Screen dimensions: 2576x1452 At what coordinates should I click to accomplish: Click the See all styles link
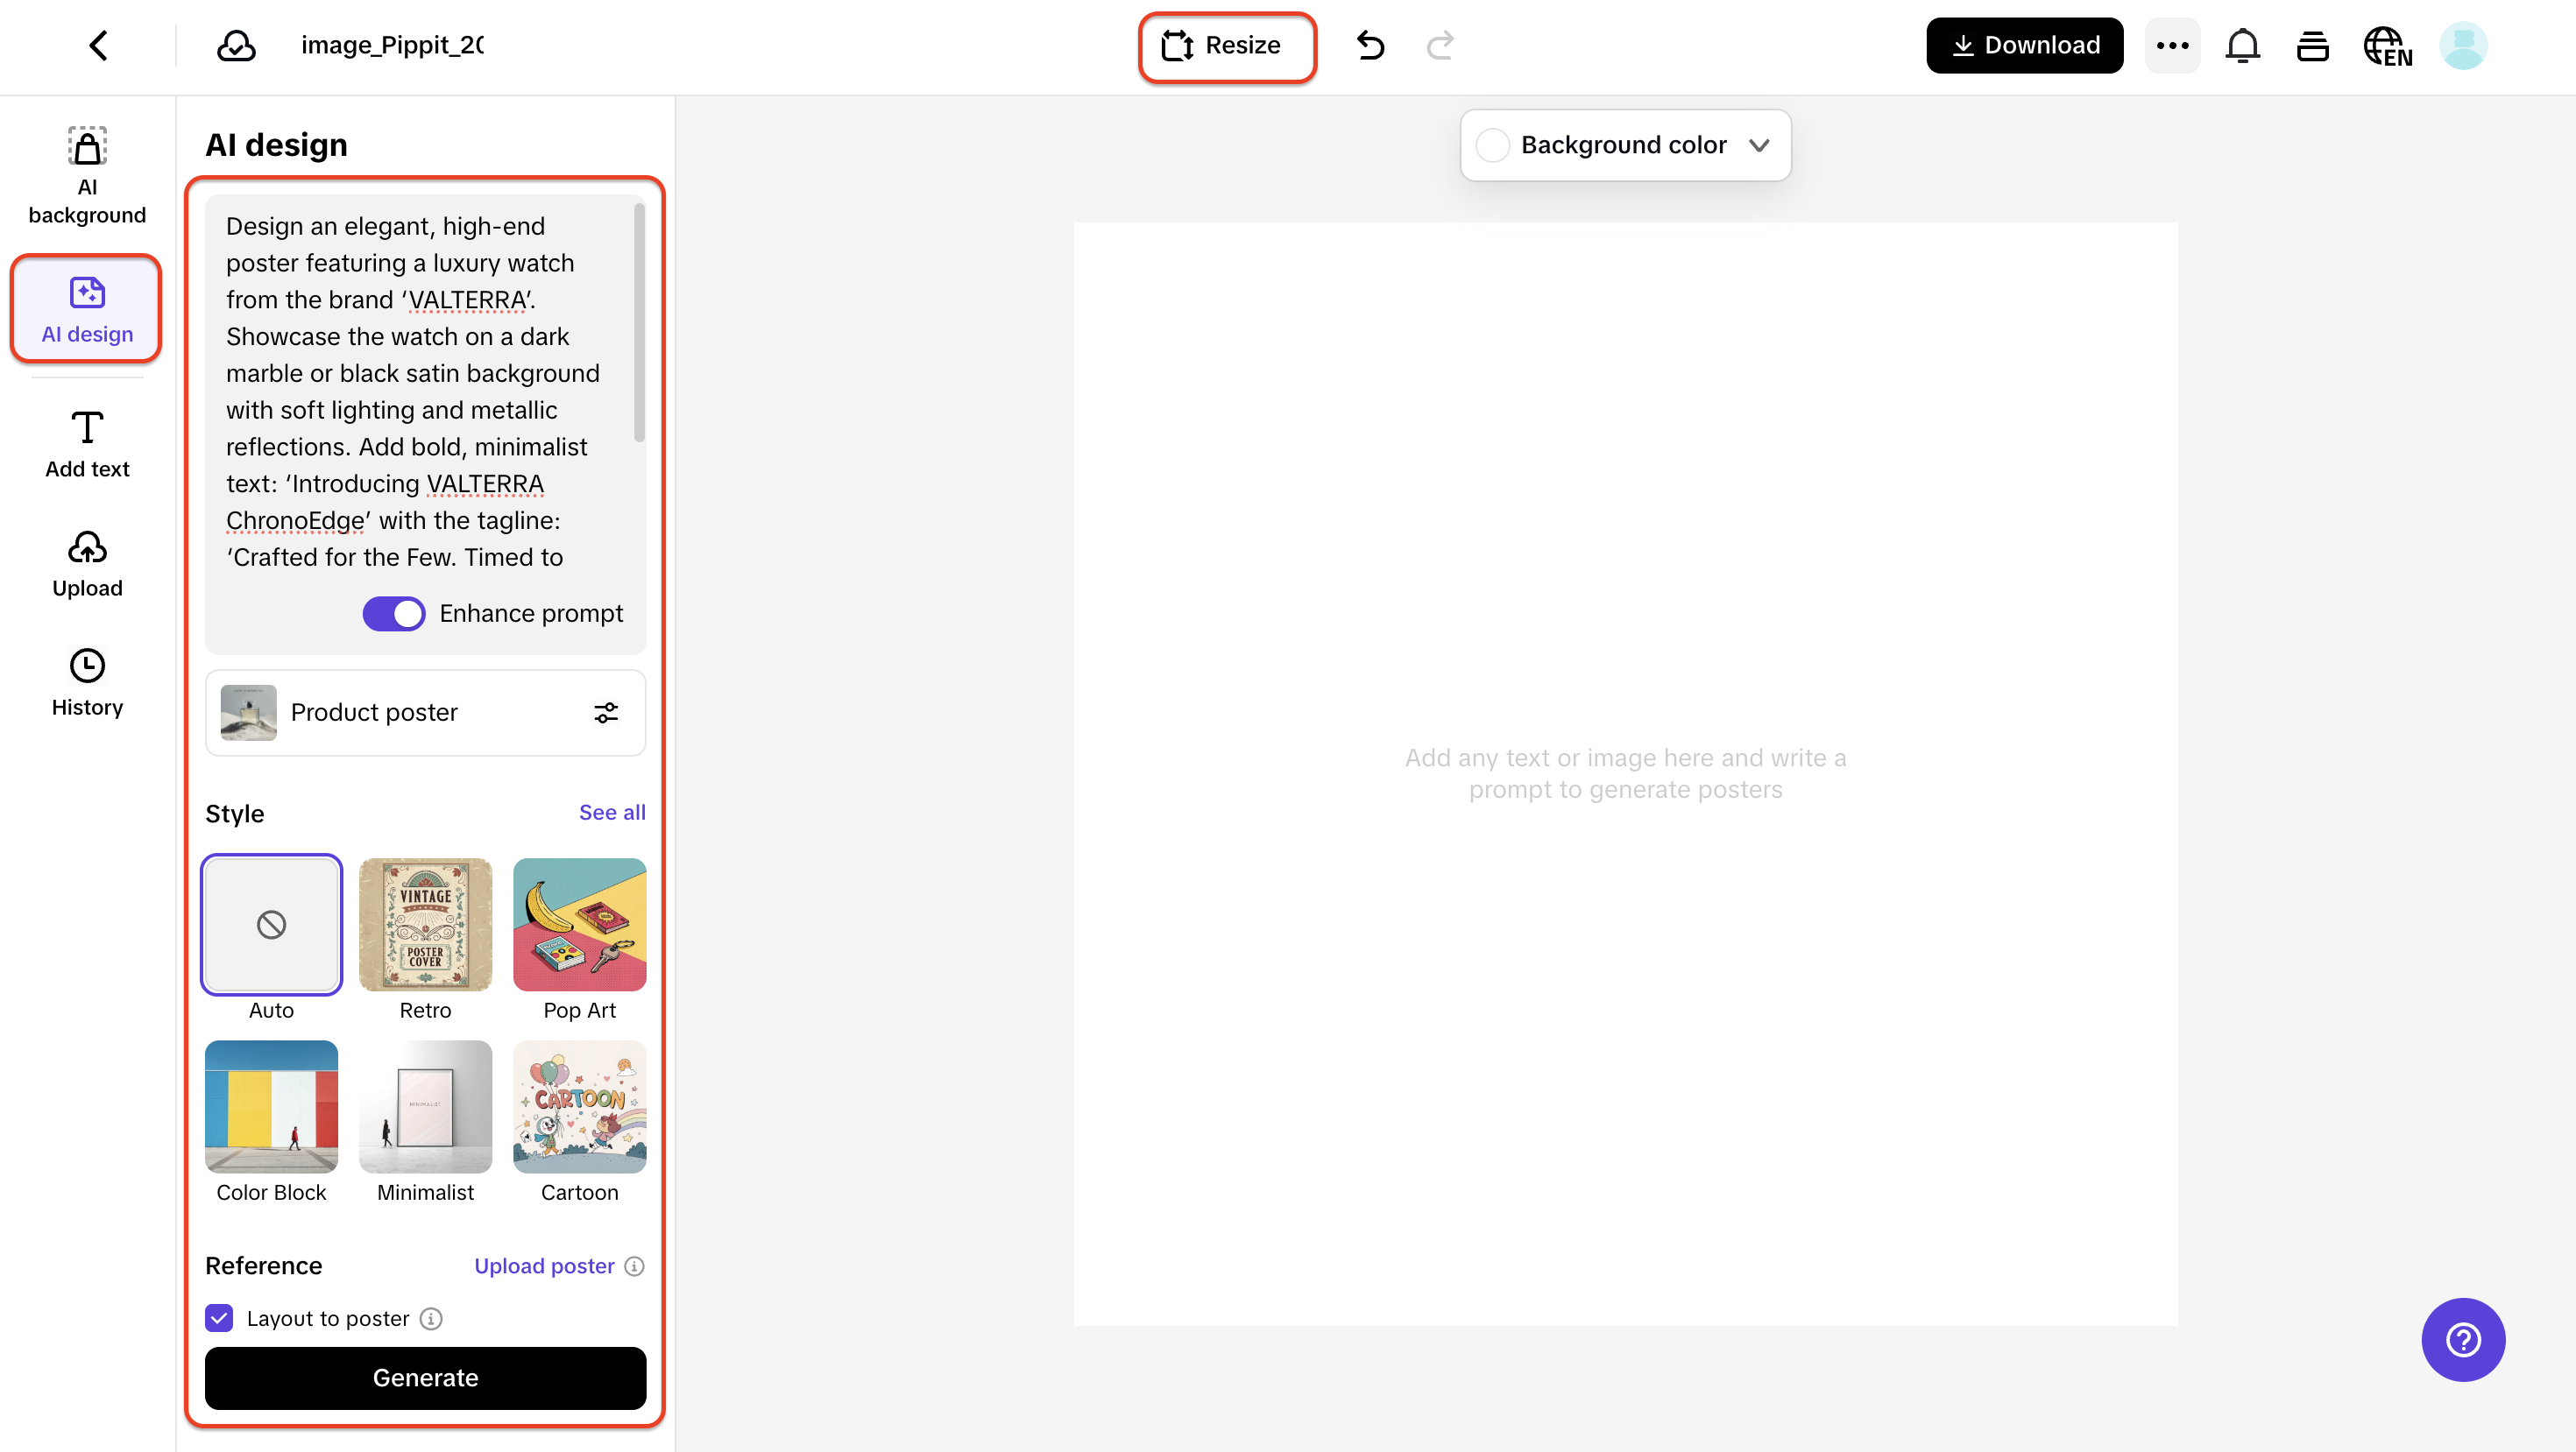(611, 813)
